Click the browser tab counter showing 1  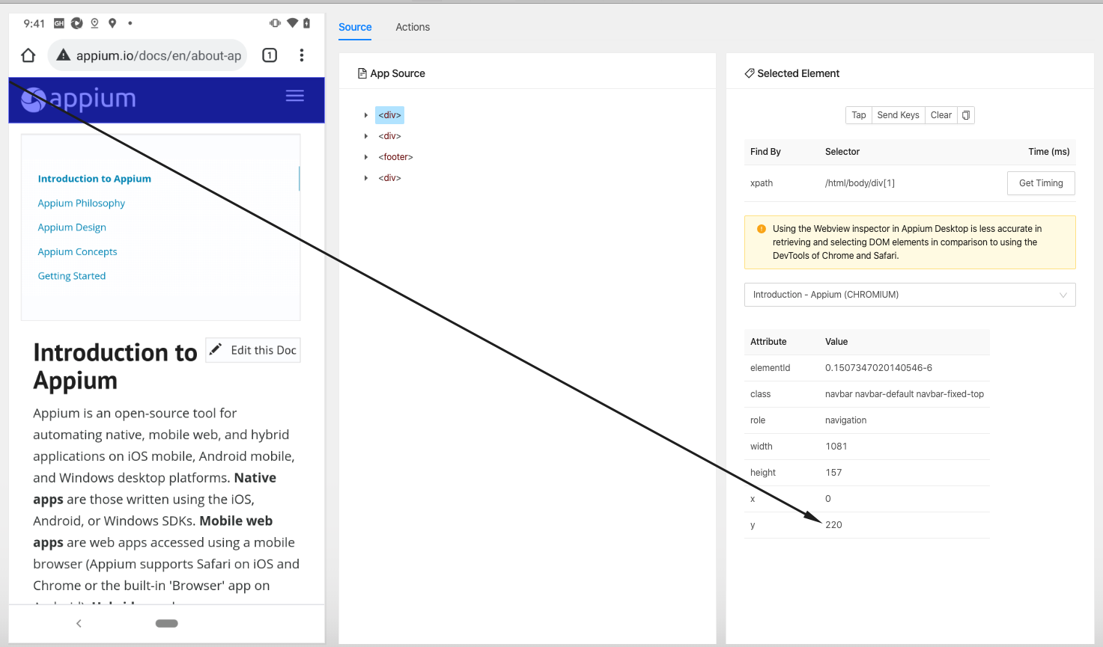[270, 55]
